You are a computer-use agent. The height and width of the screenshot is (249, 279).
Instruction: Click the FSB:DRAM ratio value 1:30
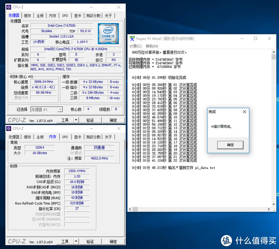(x=77, y=176)
